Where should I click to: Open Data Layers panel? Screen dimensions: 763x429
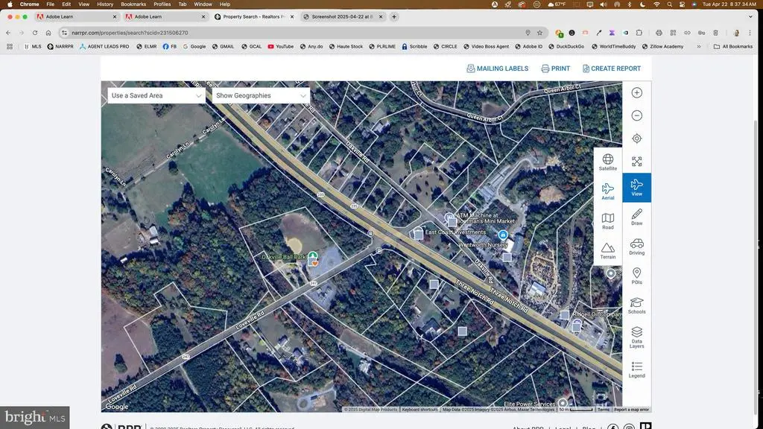click(636, 336)
